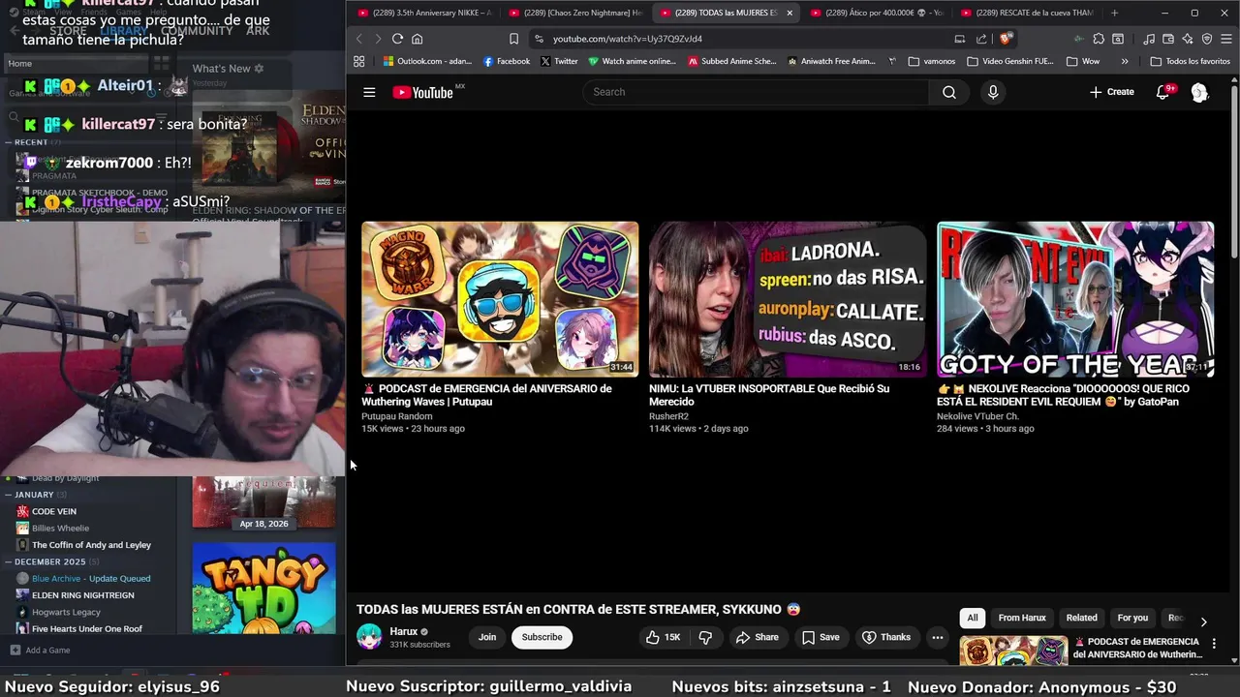
Task: Open NEKOLIVE Reacciona Resident Evil thumbnail
Action: point(1075,299)
